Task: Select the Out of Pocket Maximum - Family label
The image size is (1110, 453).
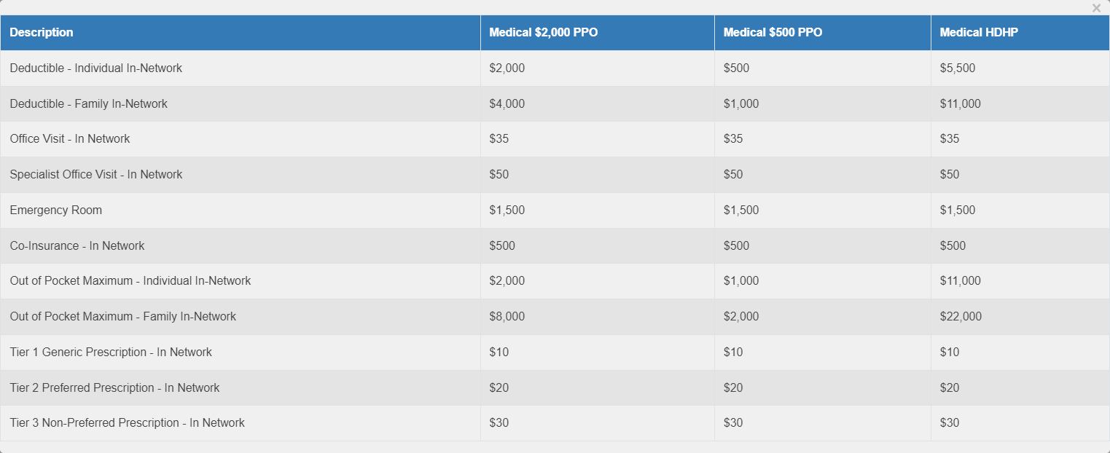Action: pos(123,317)
